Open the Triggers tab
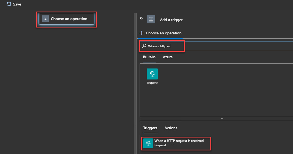This screenshot has width=293, height=154. (150, 128)
